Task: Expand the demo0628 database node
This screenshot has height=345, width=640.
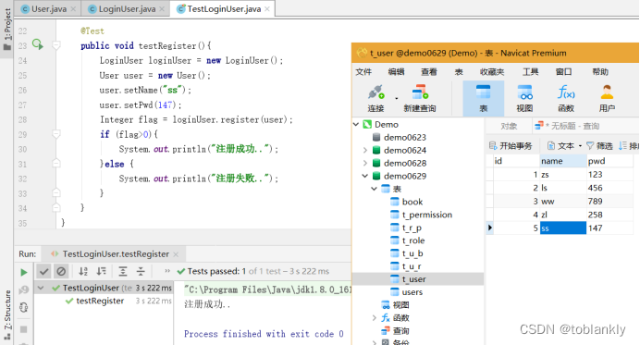Action: [365, 163]
